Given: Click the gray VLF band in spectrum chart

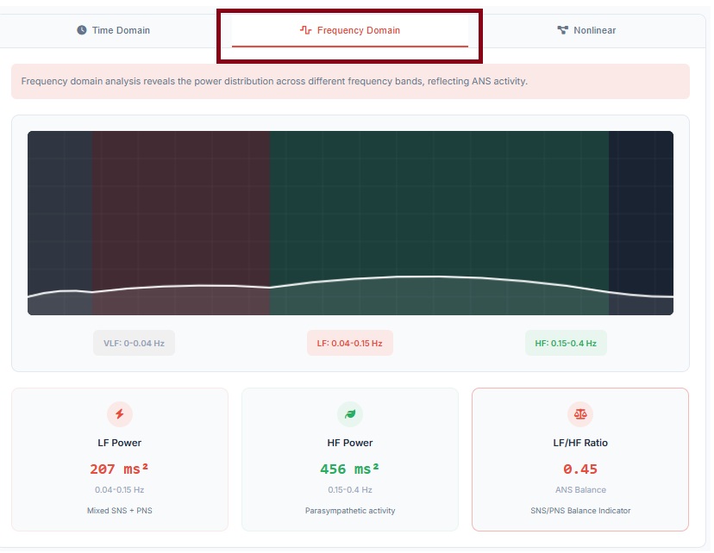Looking at the screenshot, I should click(60, 207).
